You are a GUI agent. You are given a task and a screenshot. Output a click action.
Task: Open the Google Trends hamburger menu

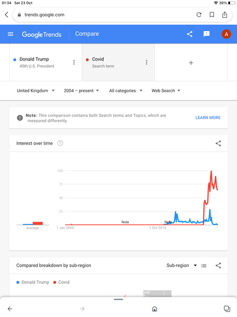click(x=10, y=34)
